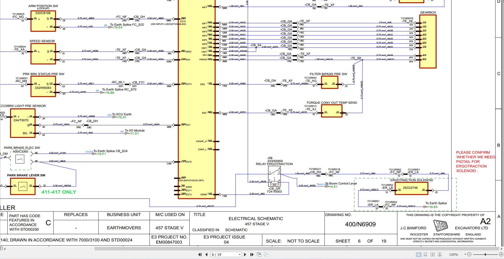
Task: Return to the previous view
Action: pos(258,254)
